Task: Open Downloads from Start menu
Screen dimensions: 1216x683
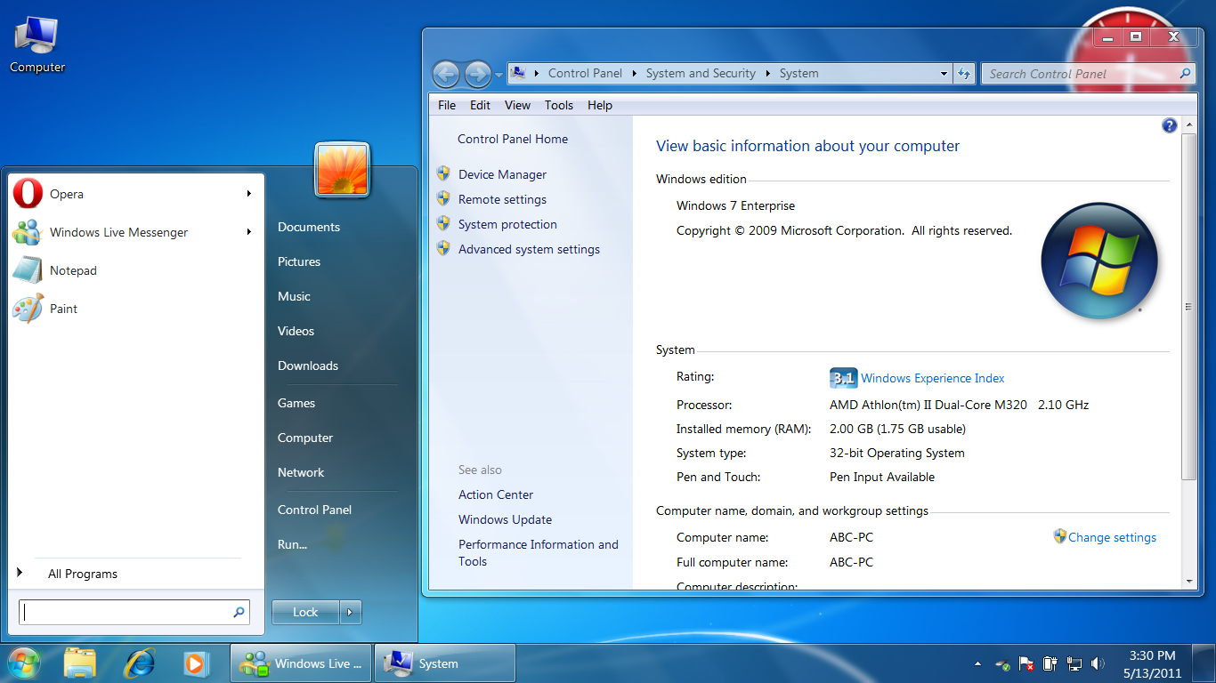Action: click(308, 366)
